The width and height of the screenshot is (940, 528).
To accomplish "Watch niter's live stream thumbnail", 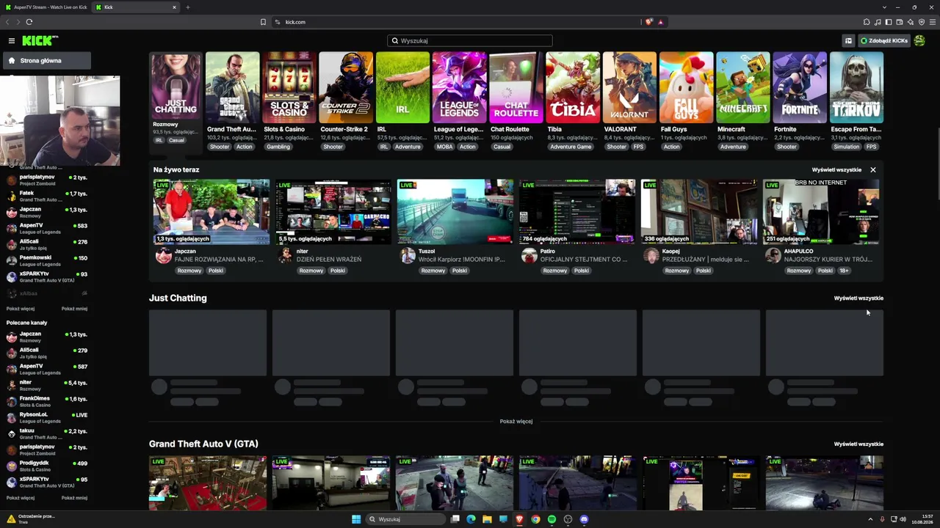I will coord(333,212).
